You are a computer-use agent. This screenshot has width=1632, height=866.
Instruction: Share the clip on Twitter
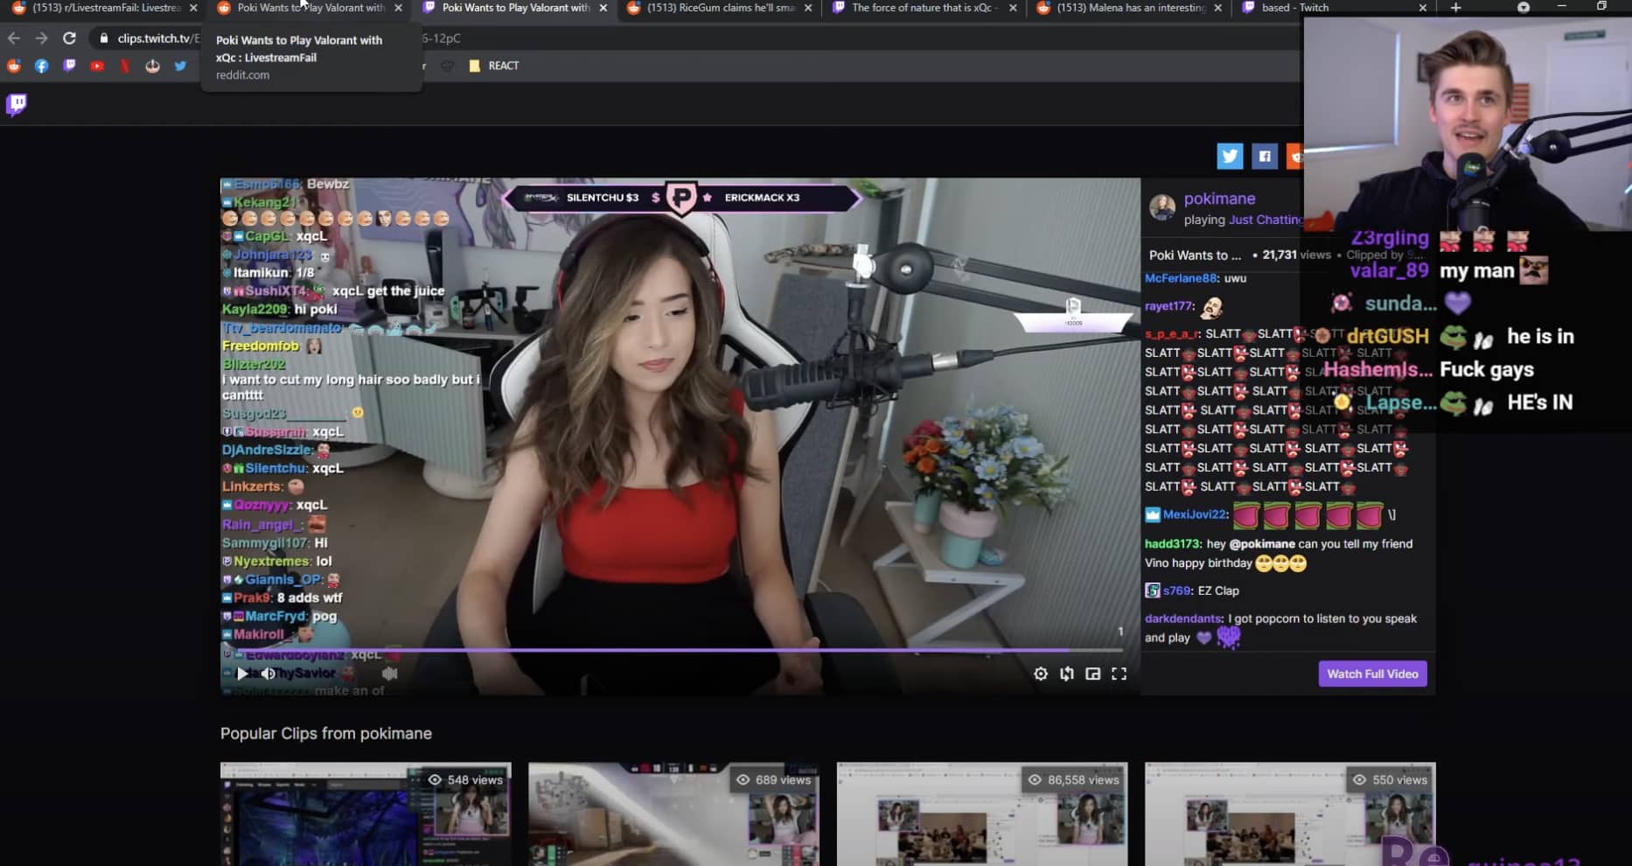(x=1230, y=157)
